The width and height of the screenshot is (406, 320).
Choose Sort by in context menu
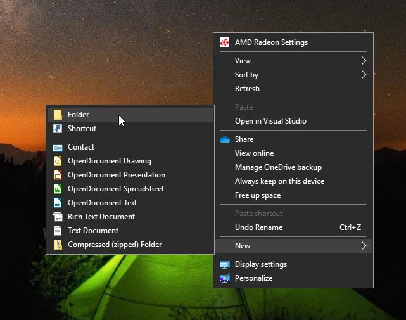click(293, 75)
